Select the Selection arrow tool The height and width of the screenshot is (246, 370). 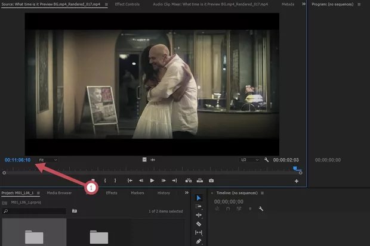point(199,198)
